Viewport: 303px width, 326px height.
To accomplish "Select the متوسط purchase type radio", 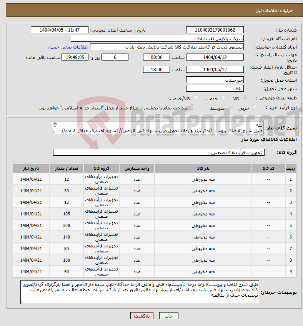I will (230, 108).
